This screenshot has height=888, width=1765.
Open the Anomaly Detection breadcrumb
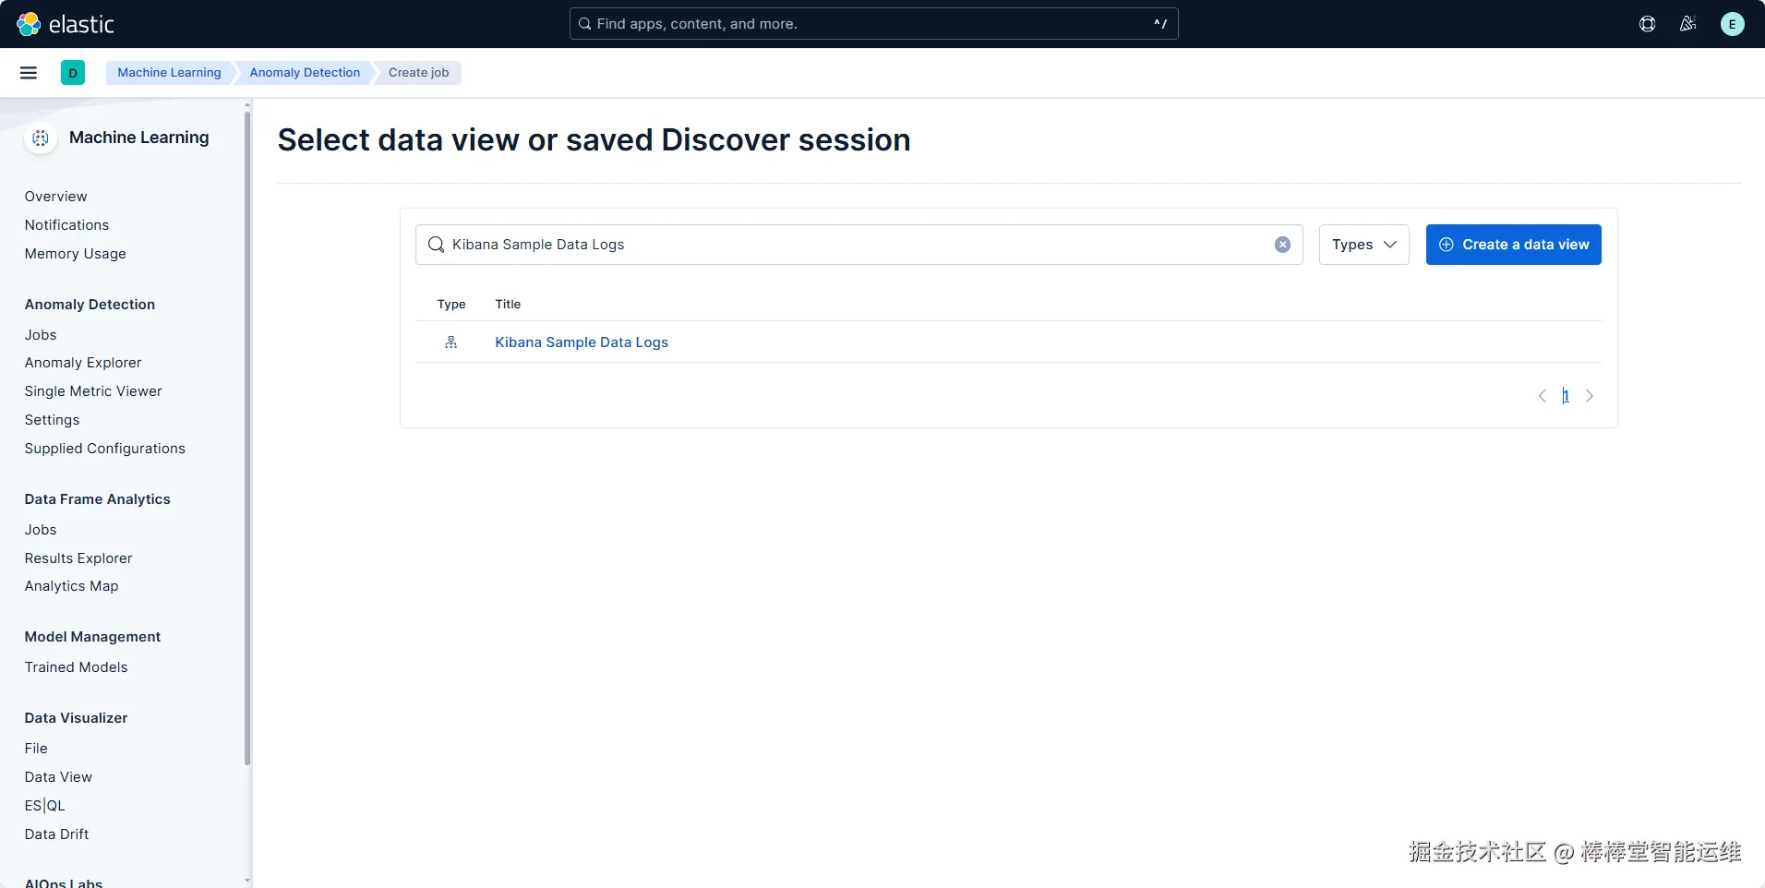coord(305,73)
